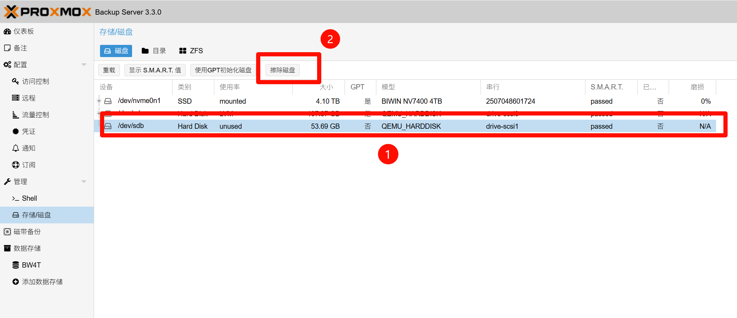This screenshot has width=737, height=318.
Task: Click the 订阅 subscription icon
Action: 16,165
